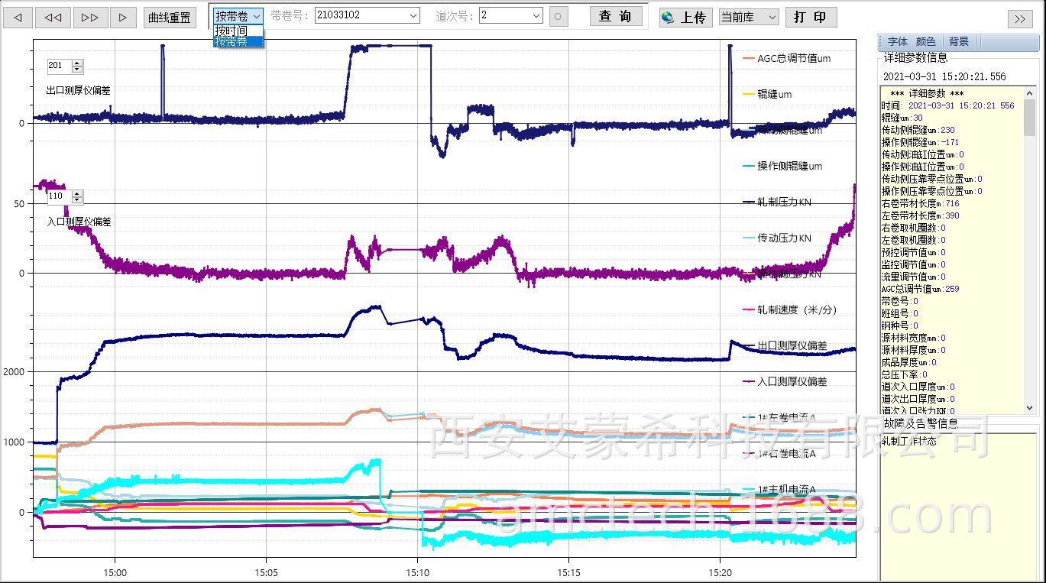Open the 颜色 color settings tab
The height and width of the screenshot is (583, 1046).
click(x=925, y=42)
